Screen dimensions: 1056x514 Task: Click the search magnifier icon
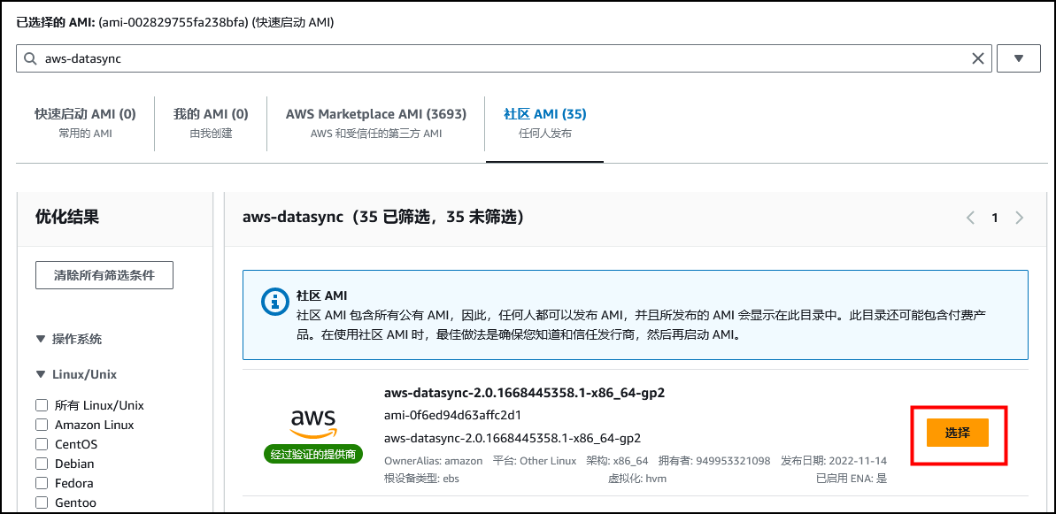coord(30,58)
